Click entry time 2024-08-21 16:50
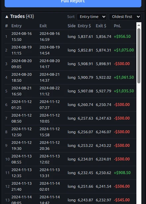The image size is (146, 204). (22, 91)
